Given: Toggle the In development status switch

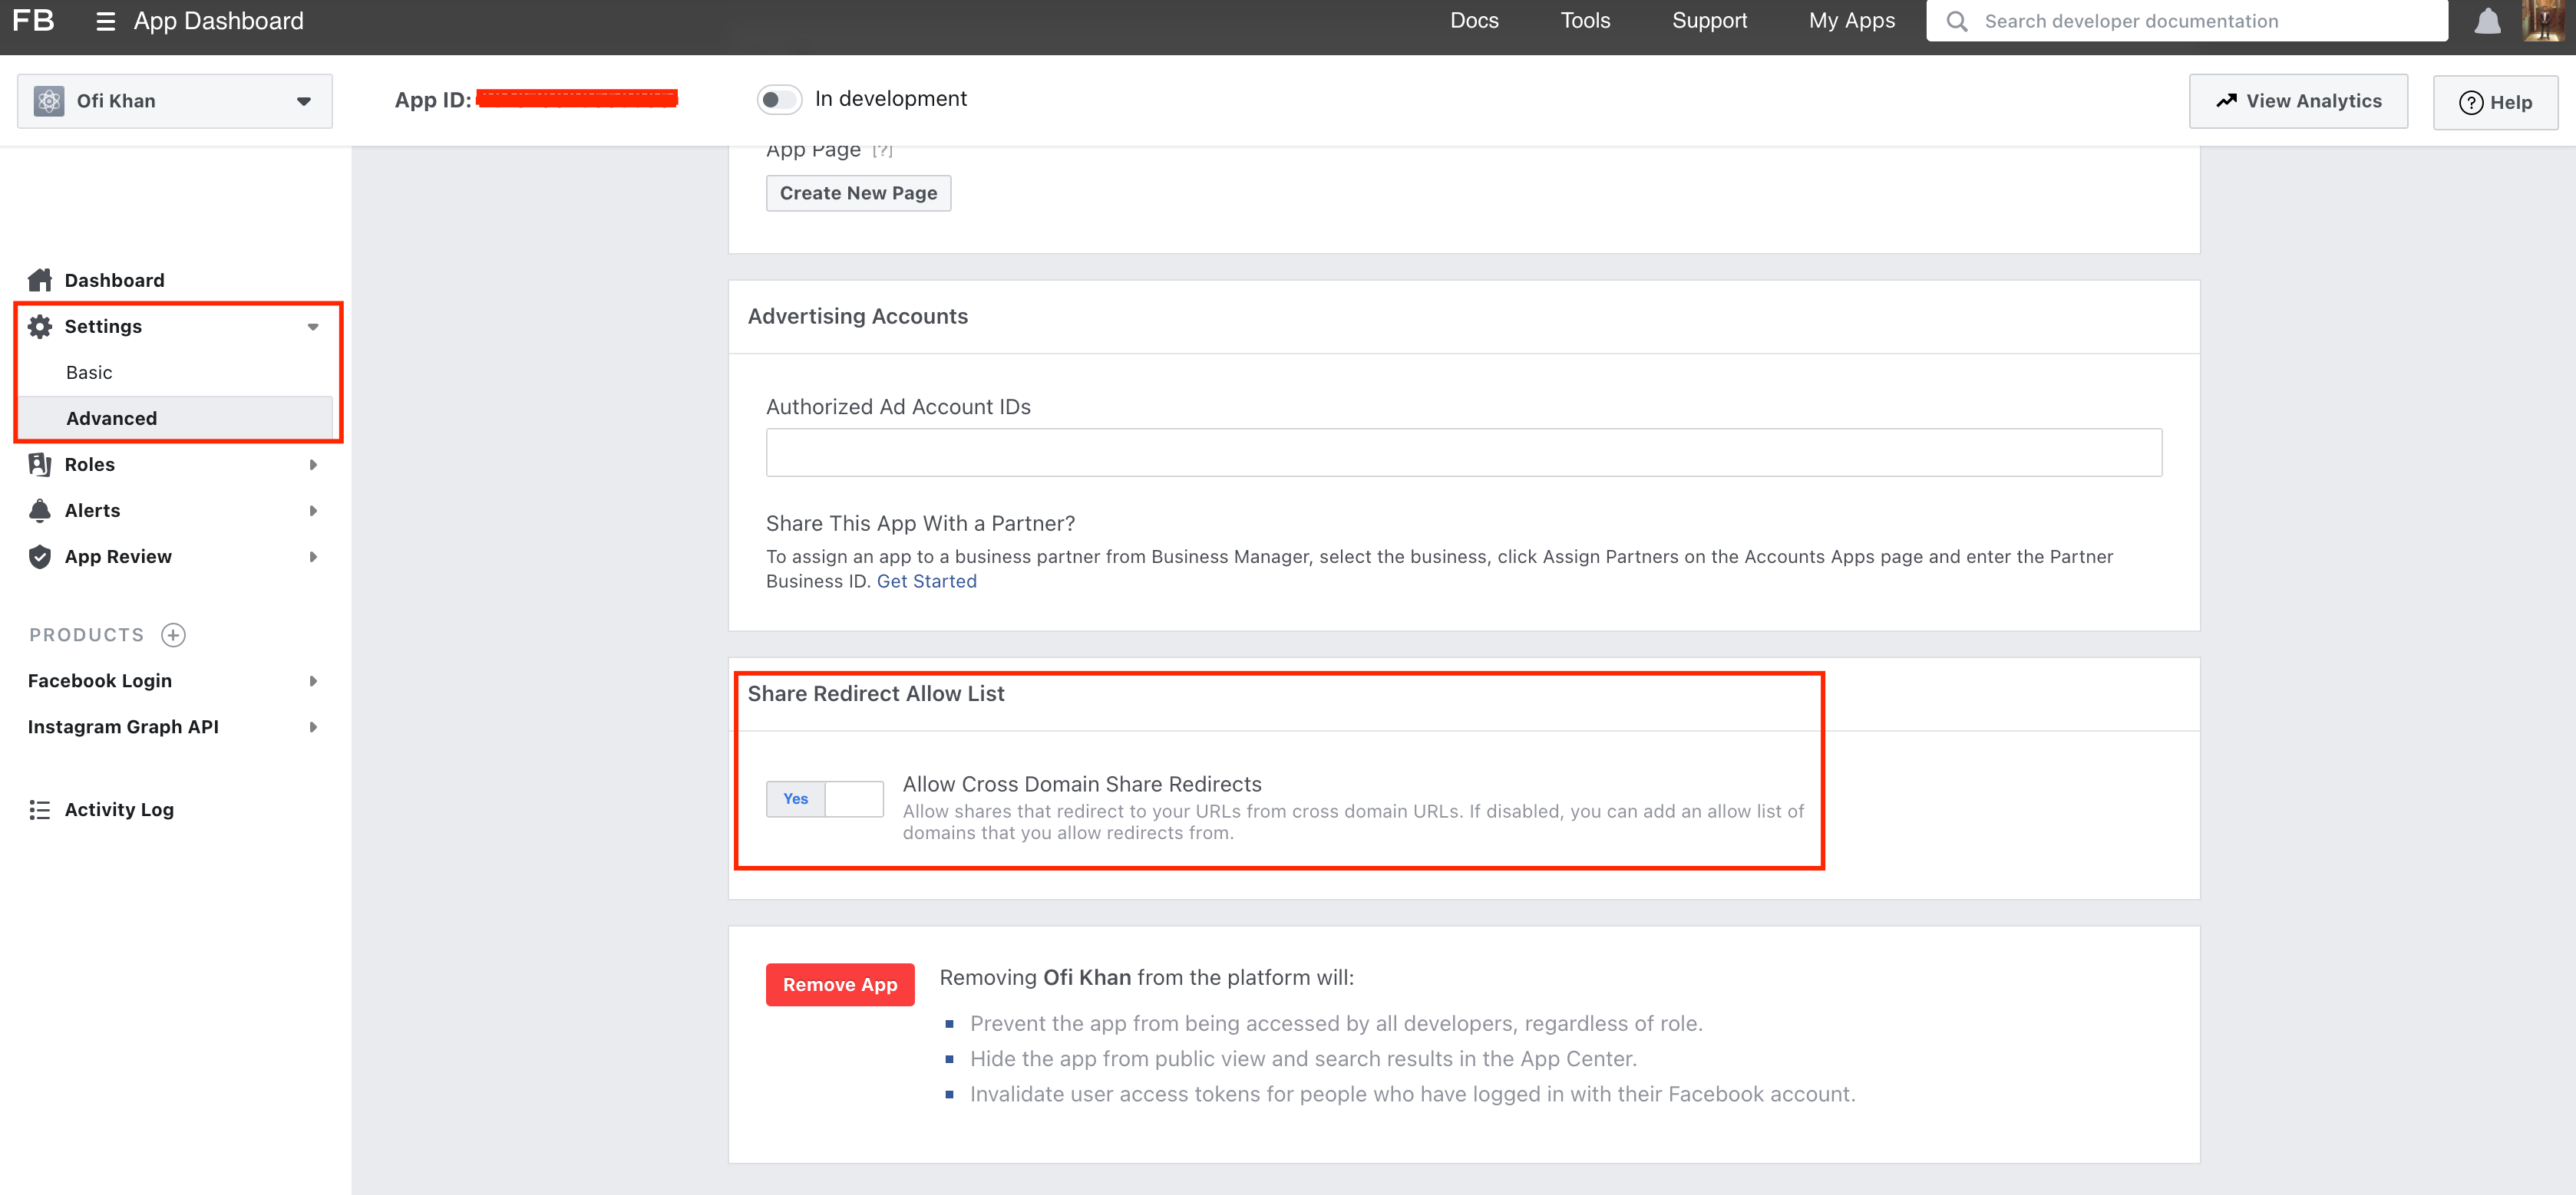Looking at the screenshot, I should click(x=779, y=99).
